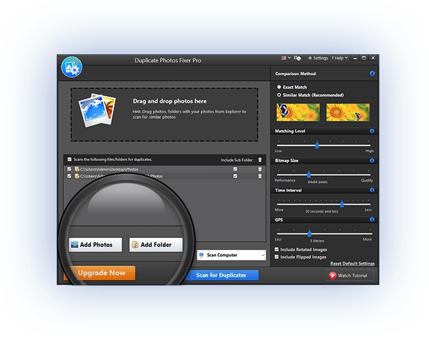The width and height of the screenshot is (429, 338).
Task: Open Settings from the title bar
Action: (318, 58)
